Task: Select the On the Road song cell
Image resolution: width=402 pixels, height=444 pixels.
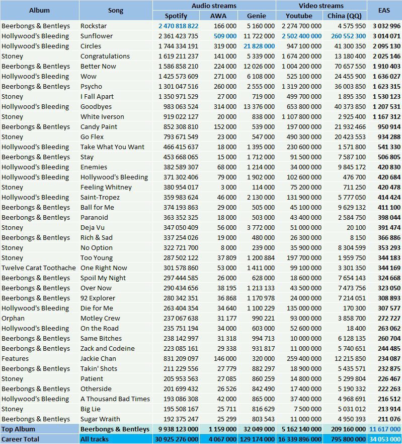Action: (x=116, y=329)
